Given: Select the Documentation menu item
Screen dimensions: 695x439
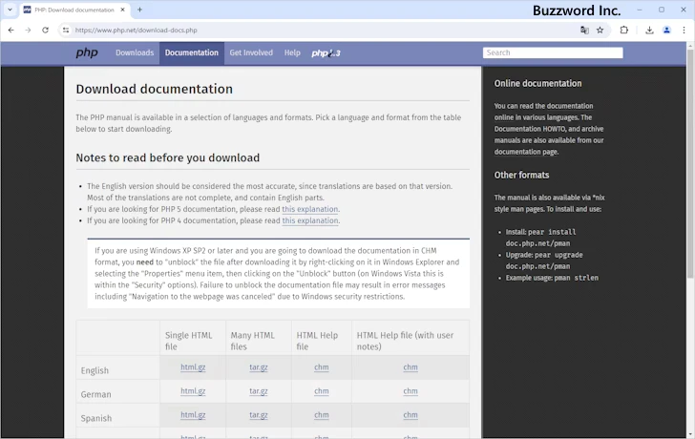Looking at the screenshot, I should [192, 52].
